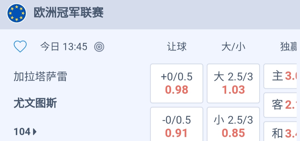Click the target circle icon beside 13:45
Viewport: 300px width, 141px height.
pos(99,47)
